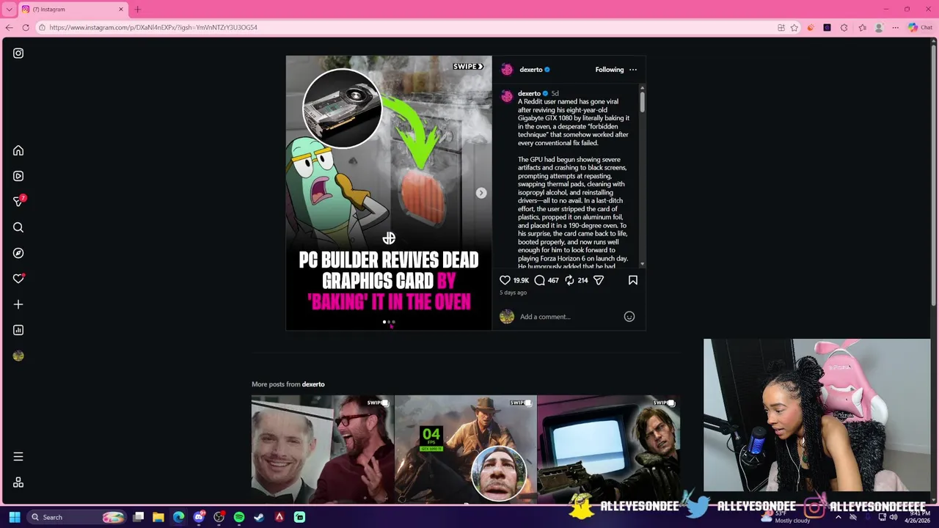Open File Explorer from taskbar

[158, 517]
